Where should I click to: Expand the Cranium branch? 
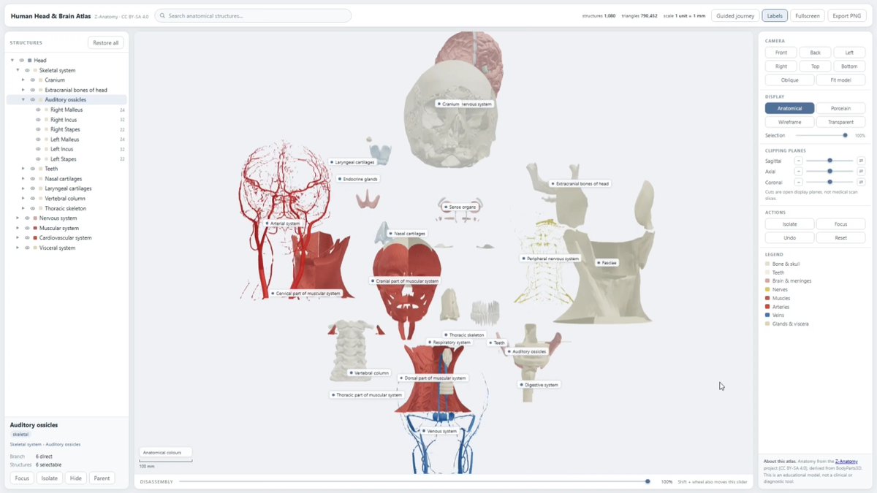coord(23,80)
